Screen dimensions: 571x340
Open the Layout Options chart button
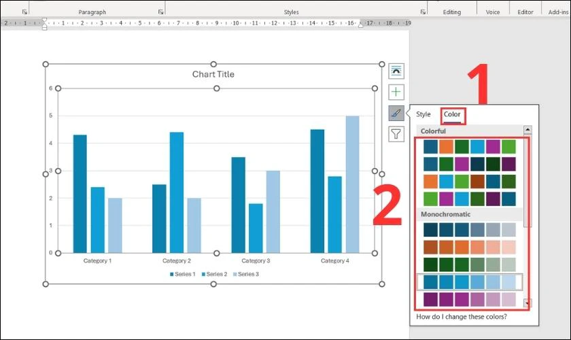396,71
